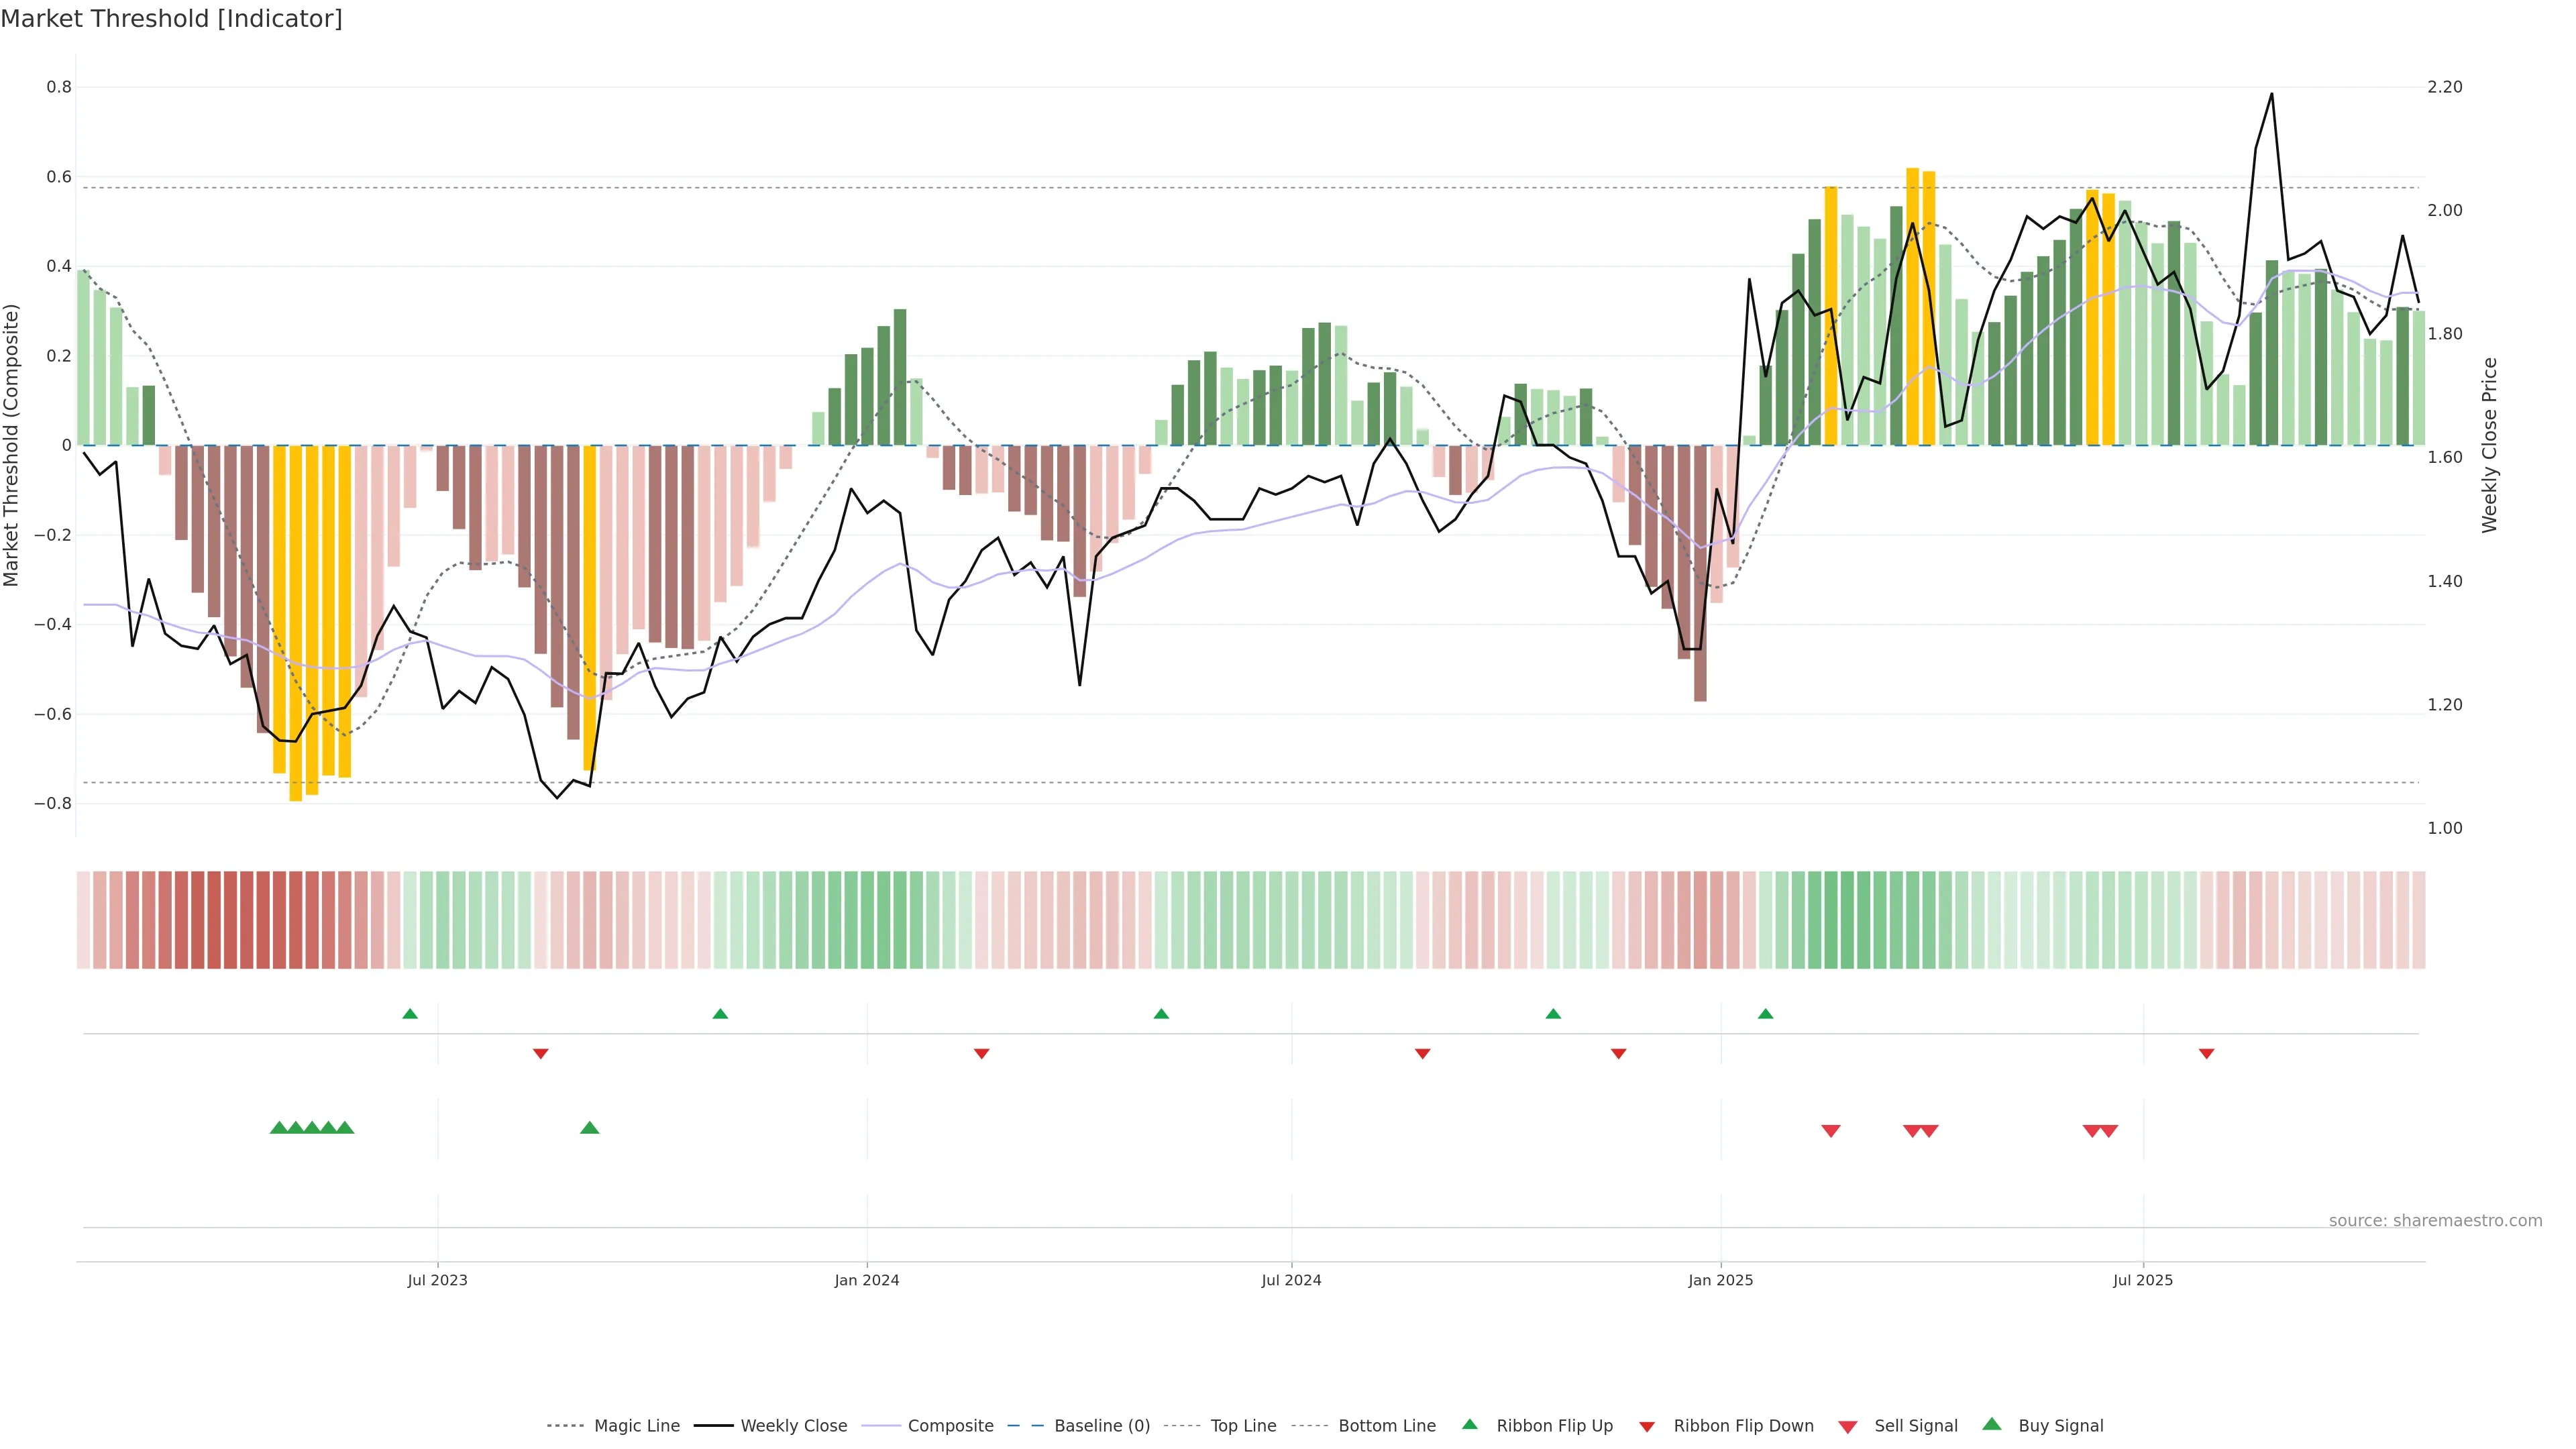Click the ribbon flip down marker after July 2025

(x=2207, y=1054)
